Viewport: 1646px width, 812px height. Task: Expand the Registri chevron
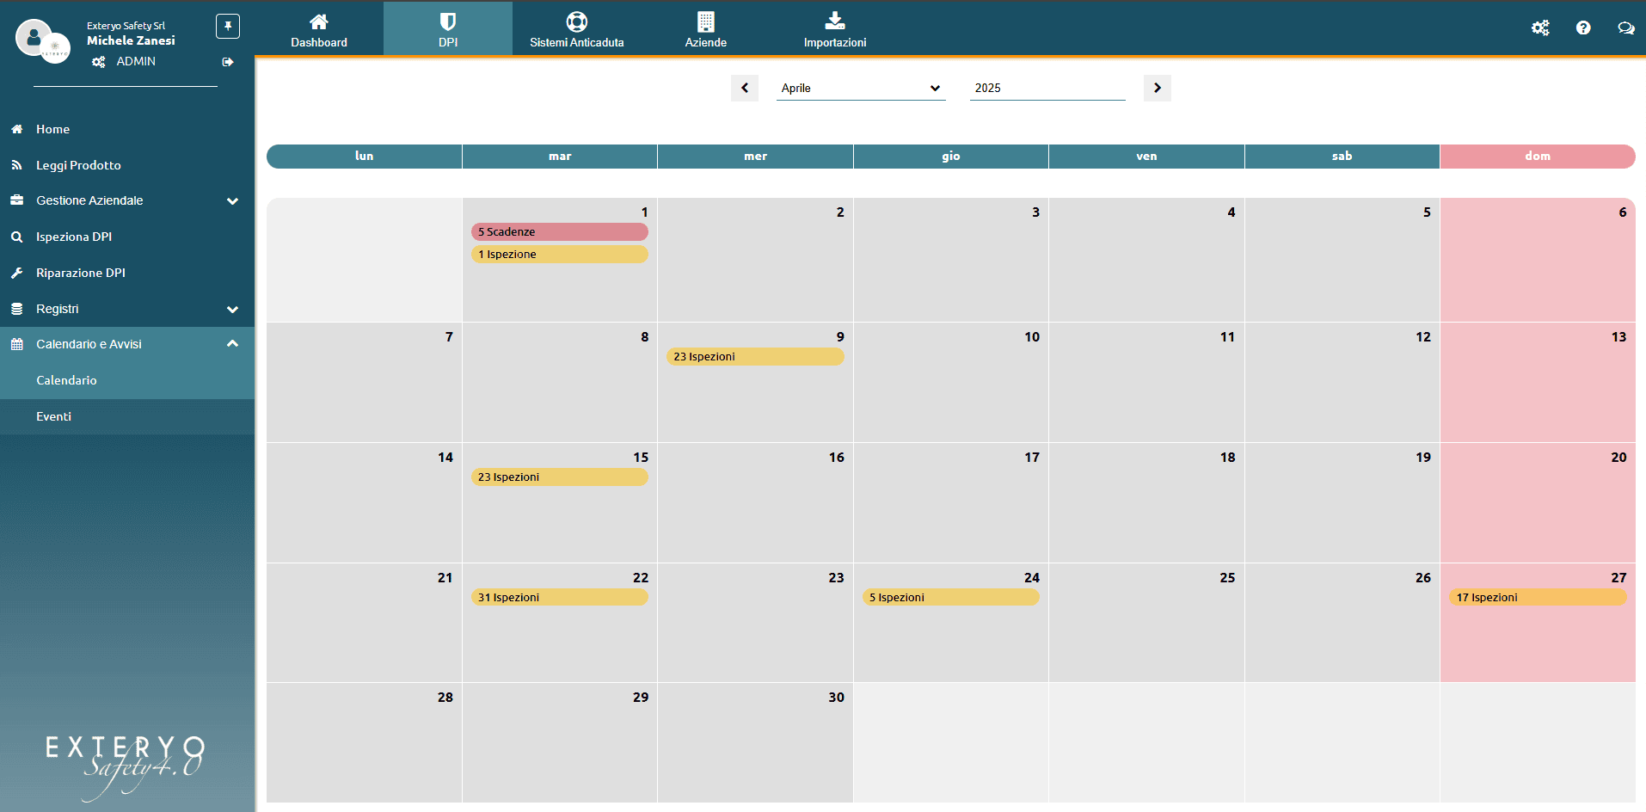tap(232, 310)
